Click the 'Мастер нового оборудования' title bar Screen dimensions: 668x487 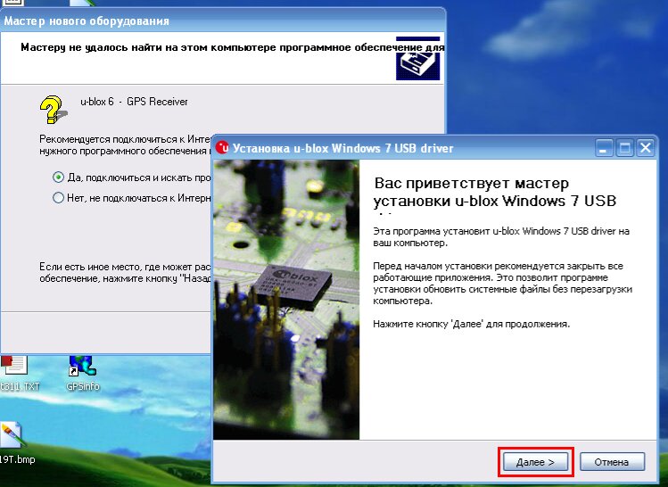pyautogui.click(x=222, y=21)
